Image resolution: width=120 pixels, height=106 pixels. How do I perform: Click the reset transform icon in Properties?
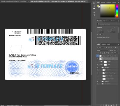point(114,27)
